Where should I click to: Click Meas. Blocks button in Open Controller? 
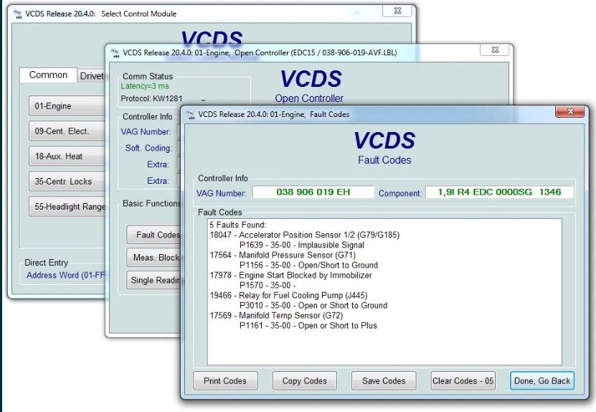tap(154, 258)
